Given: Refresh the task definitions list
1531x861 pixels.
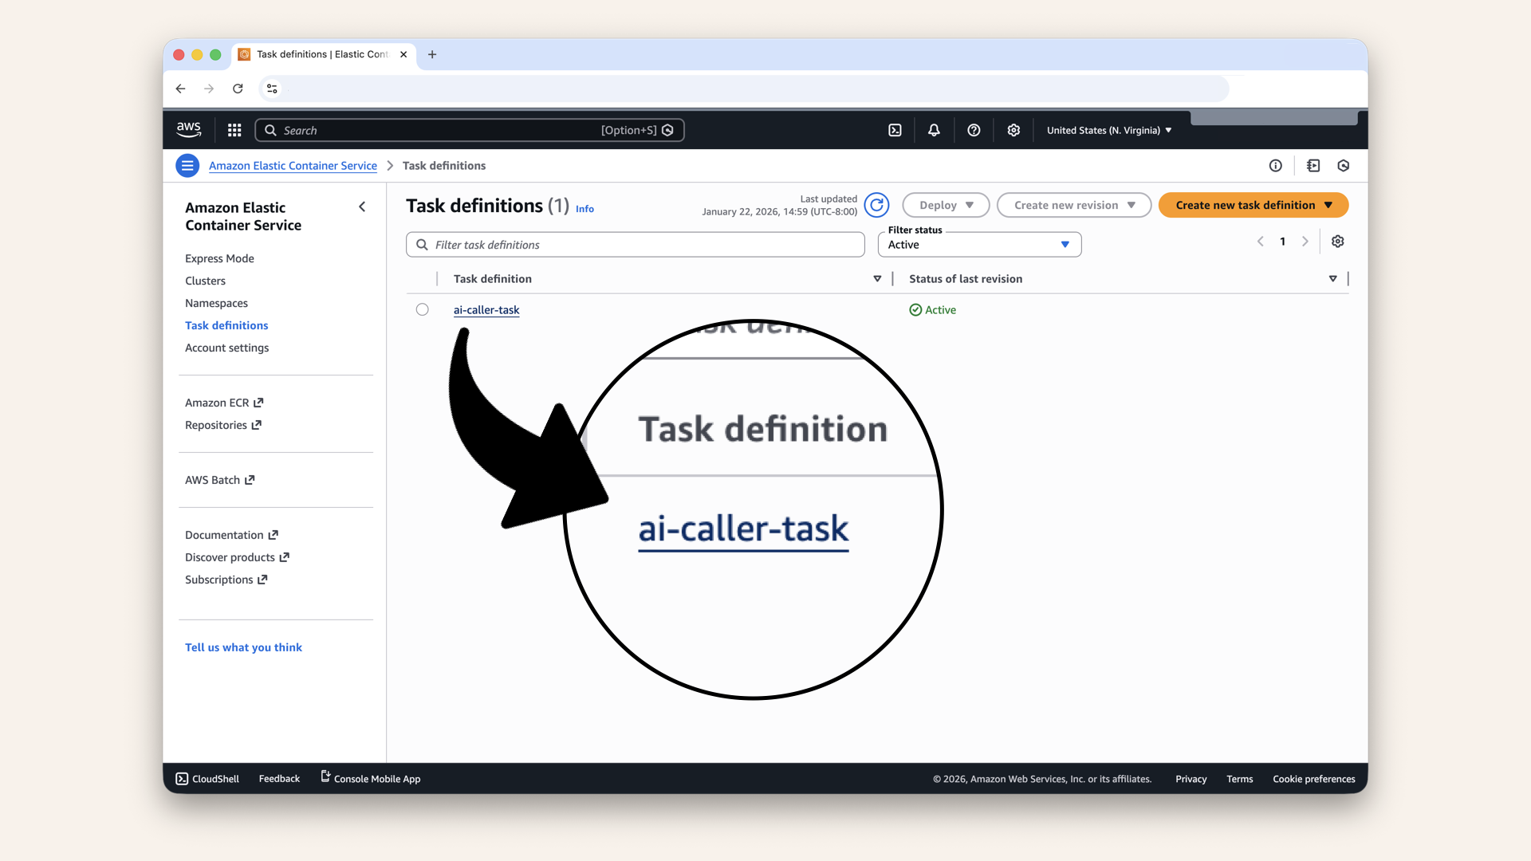Looking at the screenshot, I should pos(877,205).
